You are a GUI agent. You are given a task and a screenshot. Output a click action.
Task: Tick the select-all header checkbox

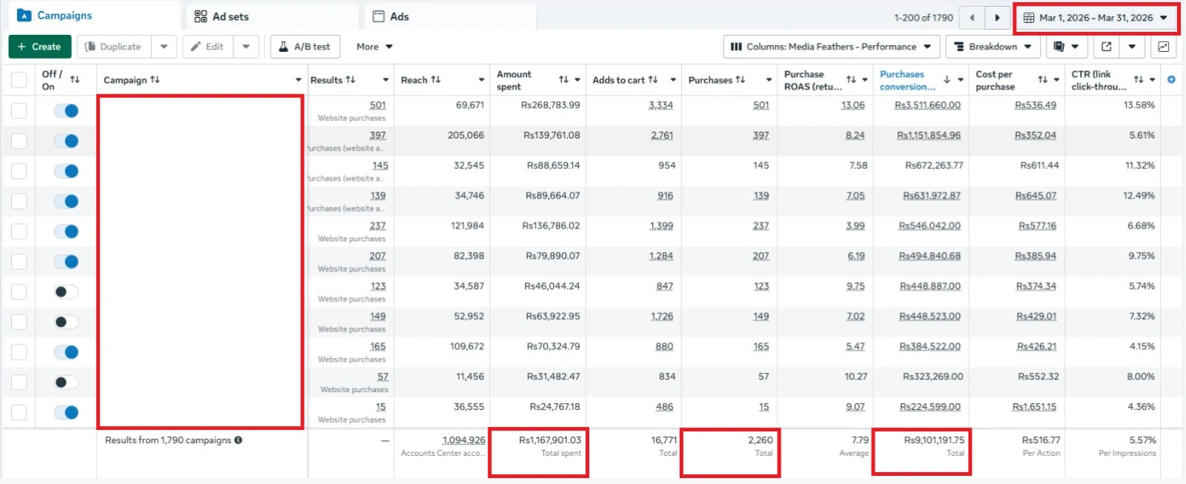(x=19, y=80)
